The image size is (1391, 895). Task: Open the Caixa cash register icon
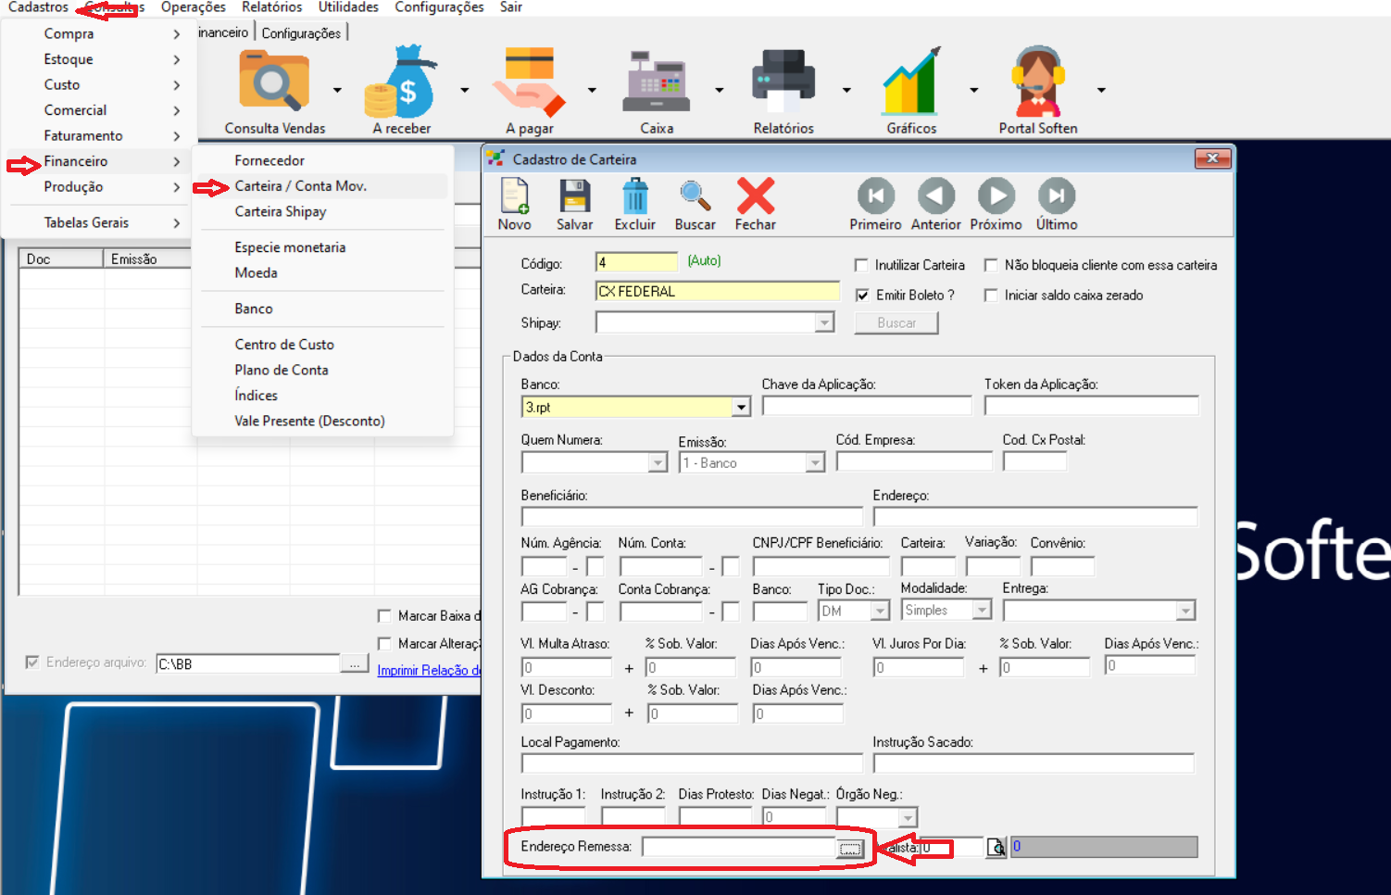click(657, 82)
